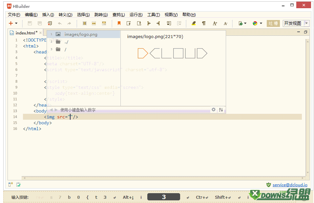Click the jump to line start icon
Screen dimensions: 314x203
coord(149,23)
